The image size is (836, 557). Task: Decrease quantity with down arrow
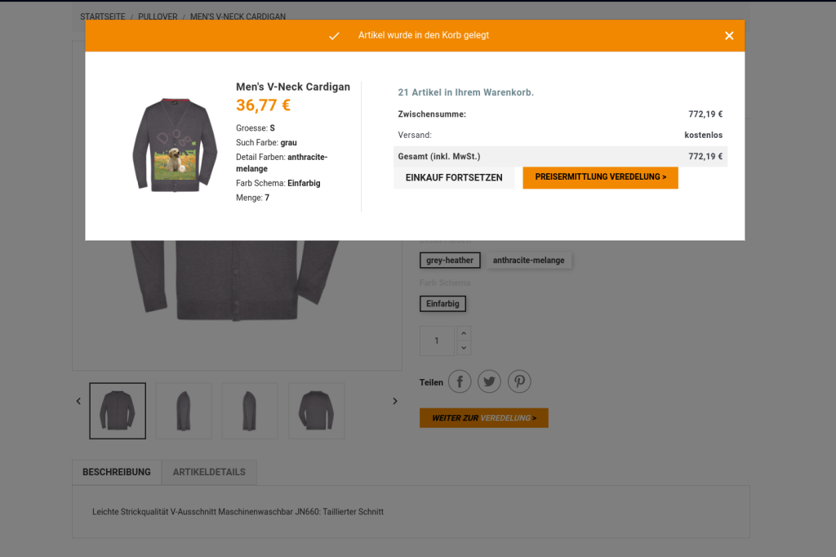tap(464, 348)
